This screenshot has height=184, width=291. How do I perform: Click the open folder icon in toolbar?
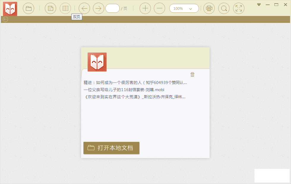point(29,8)
